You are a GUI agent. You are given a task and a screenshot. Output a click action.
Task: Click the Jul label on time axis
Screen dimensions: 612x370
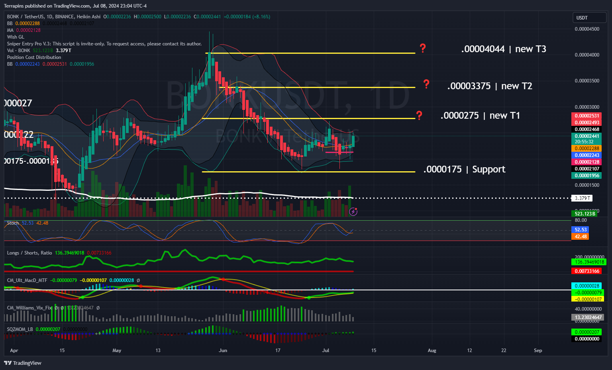326,350
